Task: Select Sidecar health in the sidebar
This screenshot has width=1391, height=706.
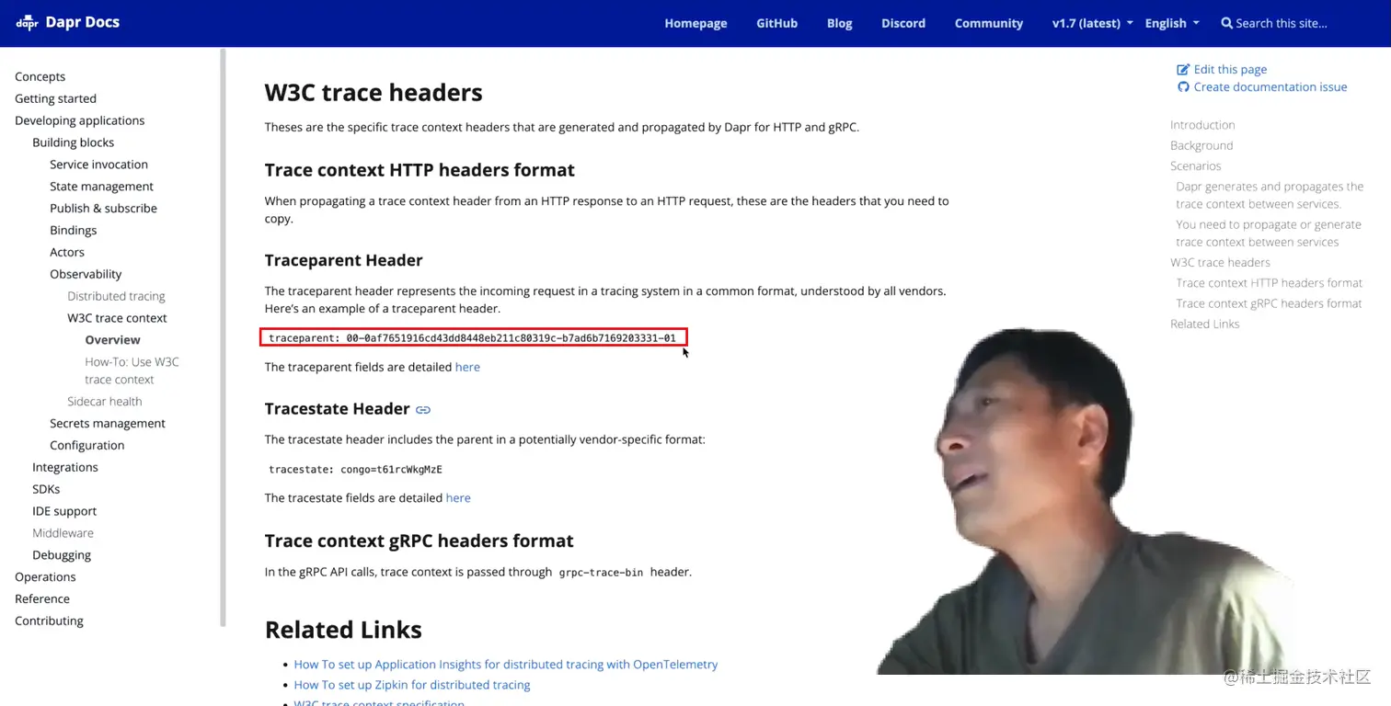Action: click(104, 402)
